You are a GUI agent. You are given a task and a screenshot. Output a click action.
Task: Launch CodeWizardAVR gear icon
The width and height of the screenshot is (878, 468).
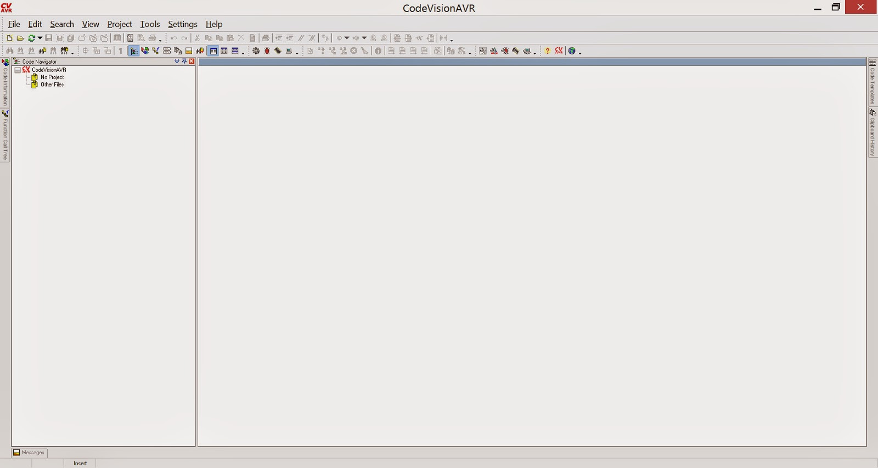(x=256, y=50)
